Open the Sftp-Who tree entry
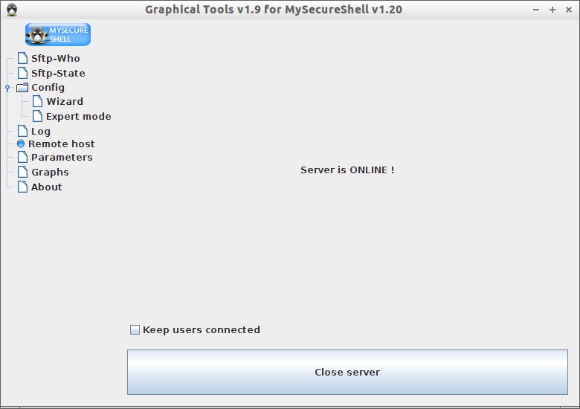580x409 pixels. [56, 59]
